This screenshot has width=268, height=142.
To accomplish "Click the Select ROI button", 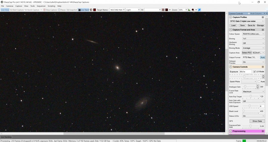I will (x=247, y=53).
